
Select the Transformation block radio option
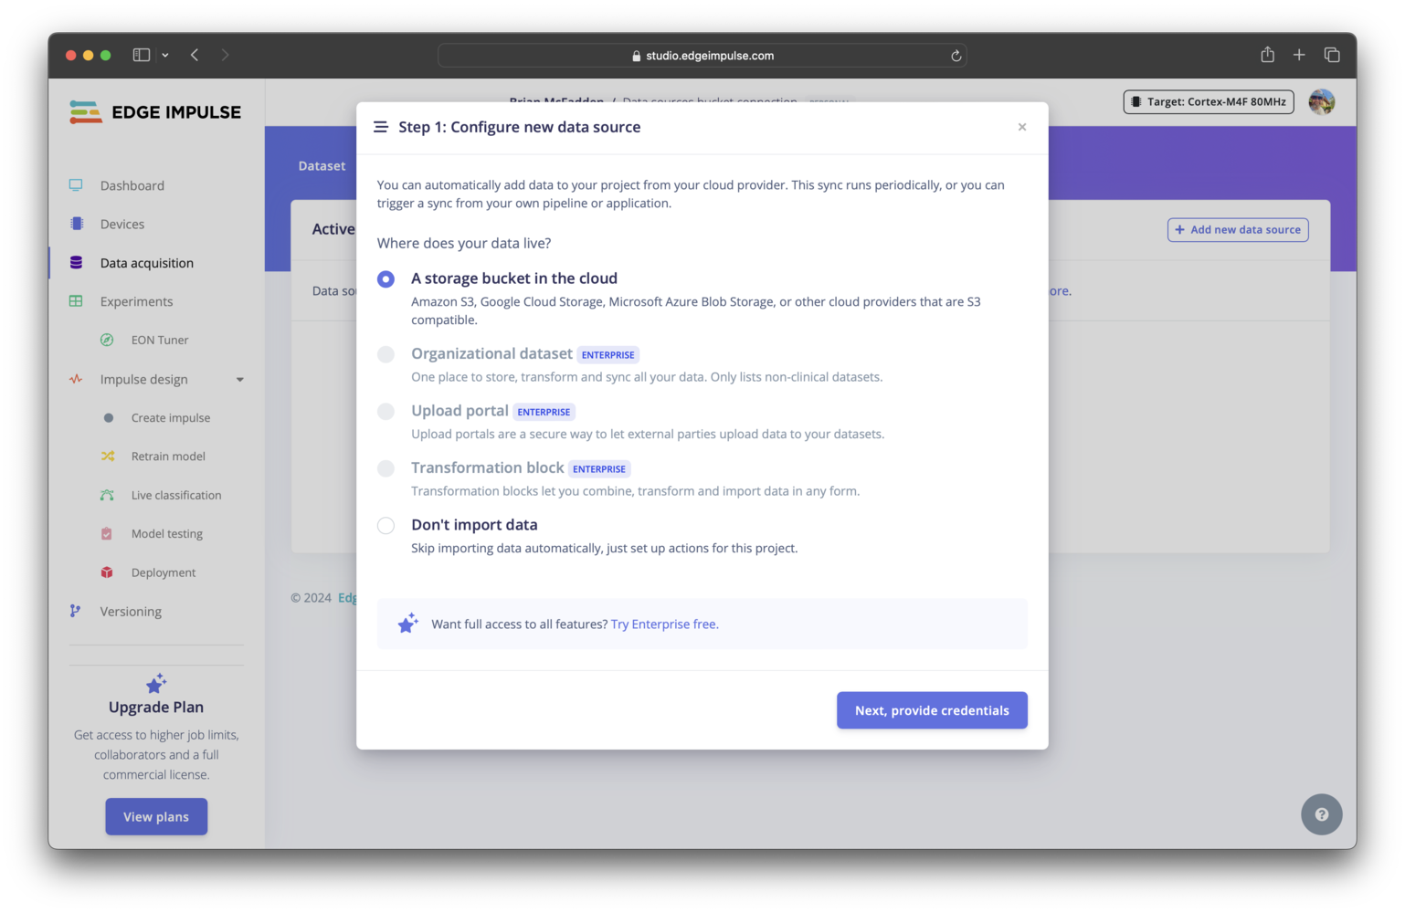386,468
